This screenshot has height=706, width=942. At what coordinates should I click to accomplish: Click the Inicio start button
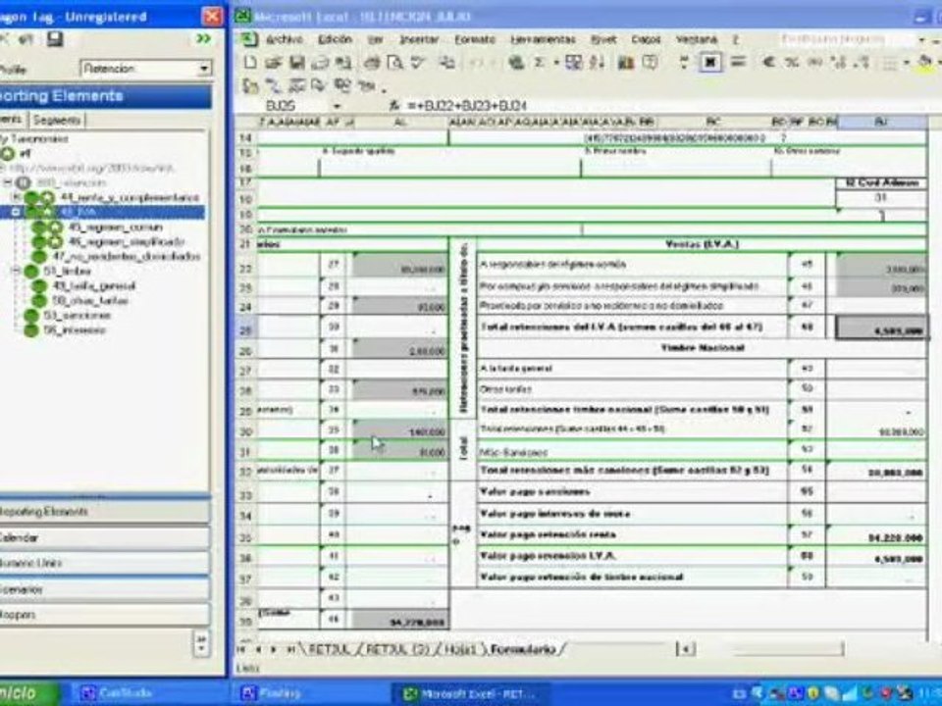tap(28, 693)
